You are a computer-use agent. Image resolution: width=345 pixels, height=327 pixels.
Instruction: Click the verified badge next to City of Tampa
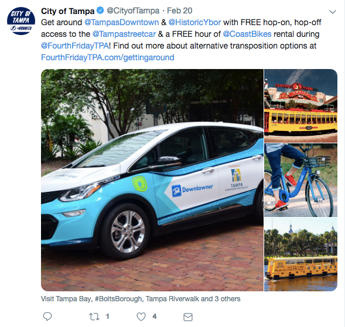pyautogui.click(x=100, y=11)
